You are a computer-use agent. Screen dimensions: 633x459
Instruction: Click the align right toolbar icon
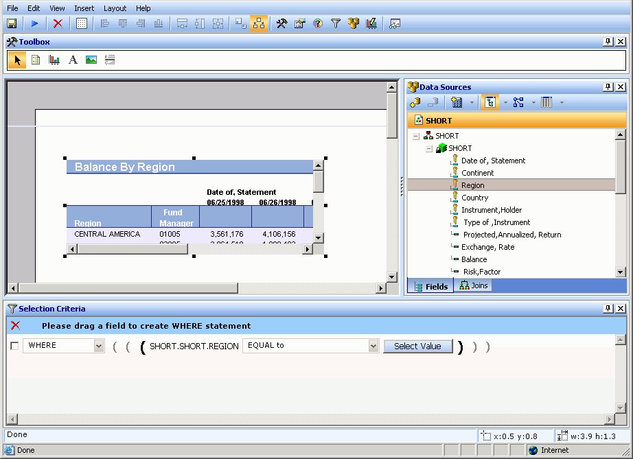pos(141,24)
